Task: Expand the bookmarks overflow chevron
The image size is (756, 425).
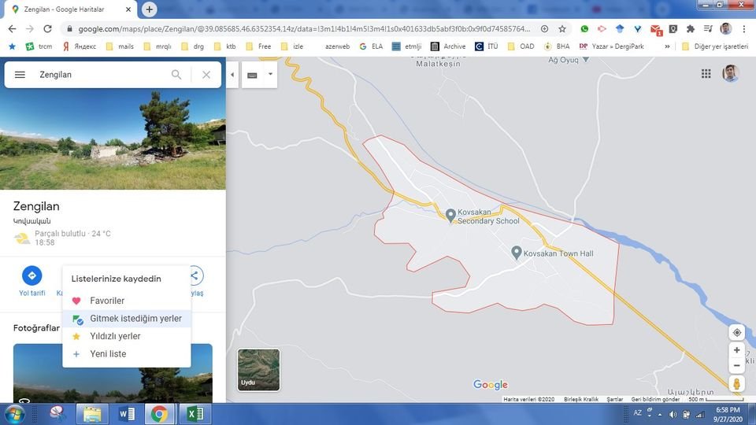Action: coord(668,46)
